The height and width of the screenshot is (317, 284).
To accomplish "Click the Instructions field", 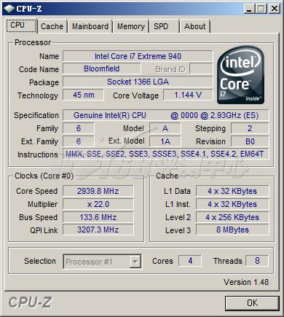I will click(166, 154).
